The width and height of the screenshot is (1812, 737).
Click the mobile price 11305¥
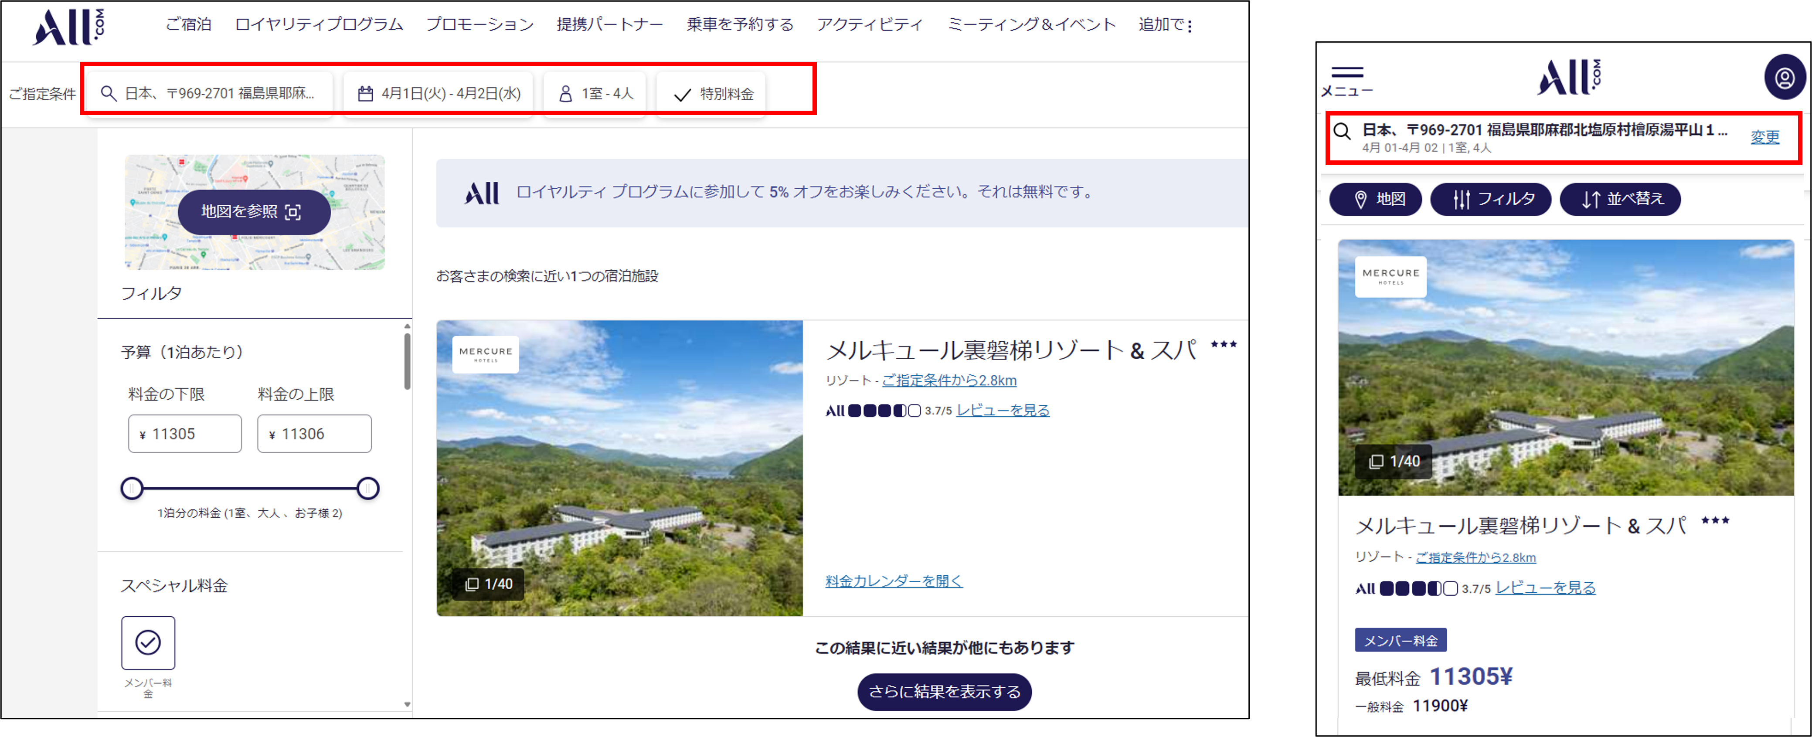(1471, 676)
